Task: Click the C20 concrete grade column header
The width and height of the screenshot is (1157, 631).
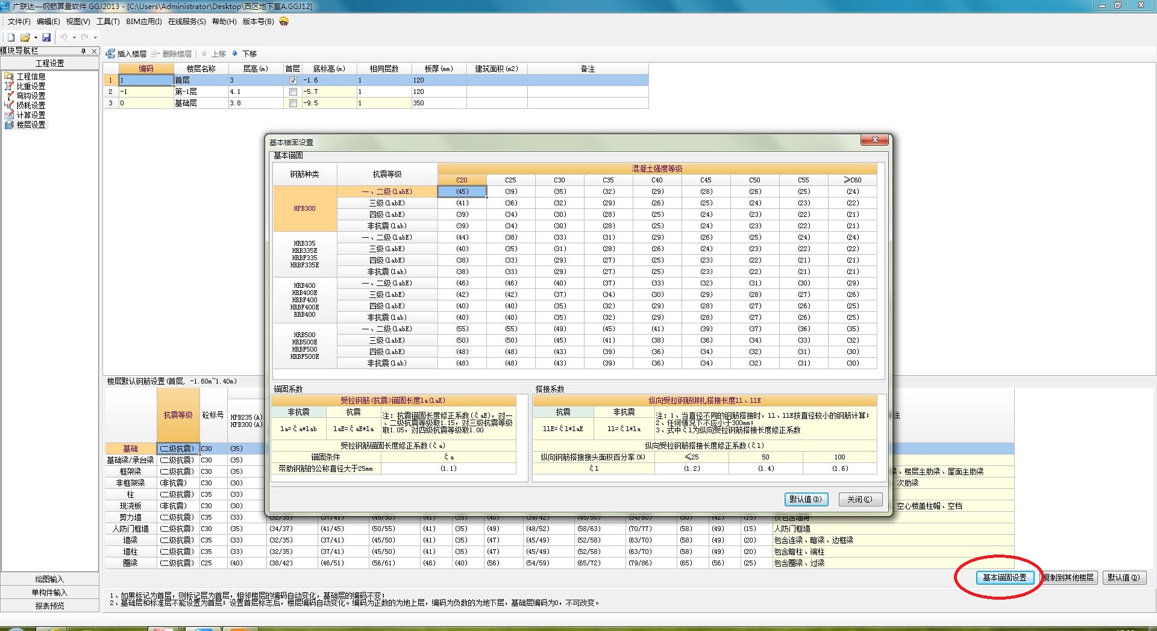Action: click(x=462, y=180)
